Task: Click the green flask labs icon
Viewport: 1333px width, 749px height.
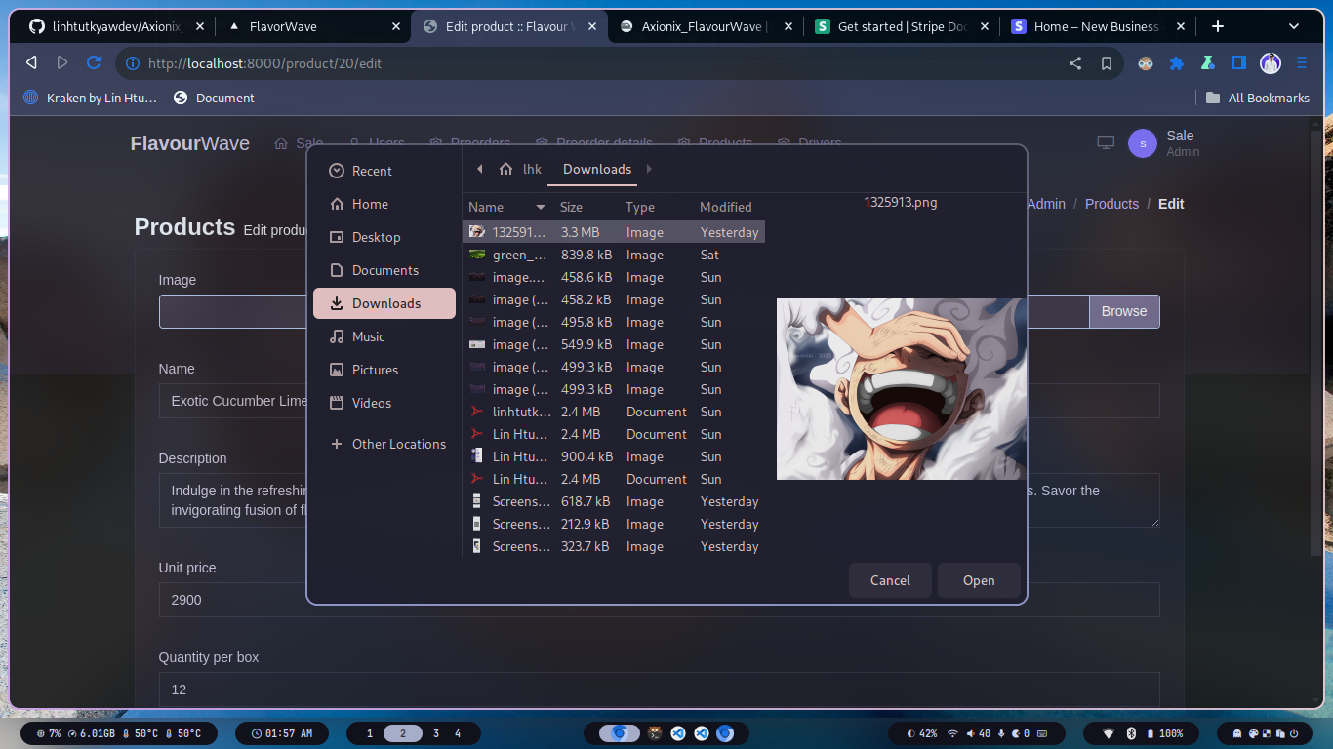Action: pyautogui.click(x=1208, y=63)
